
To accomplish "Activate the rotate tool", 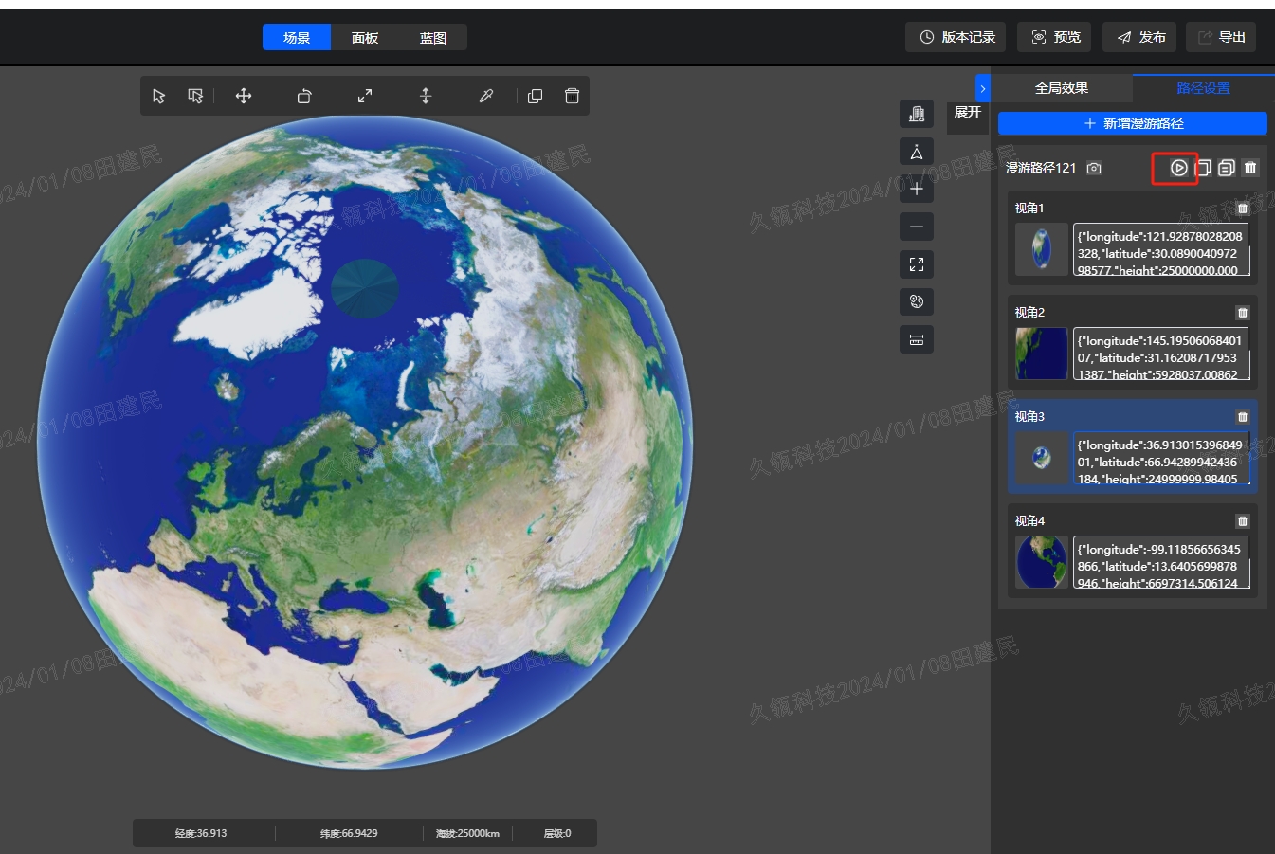I will [304, 96].
